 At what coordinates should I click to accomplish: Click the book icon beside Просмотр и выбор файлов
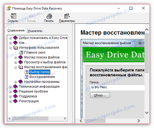click(x=21, y=62)
